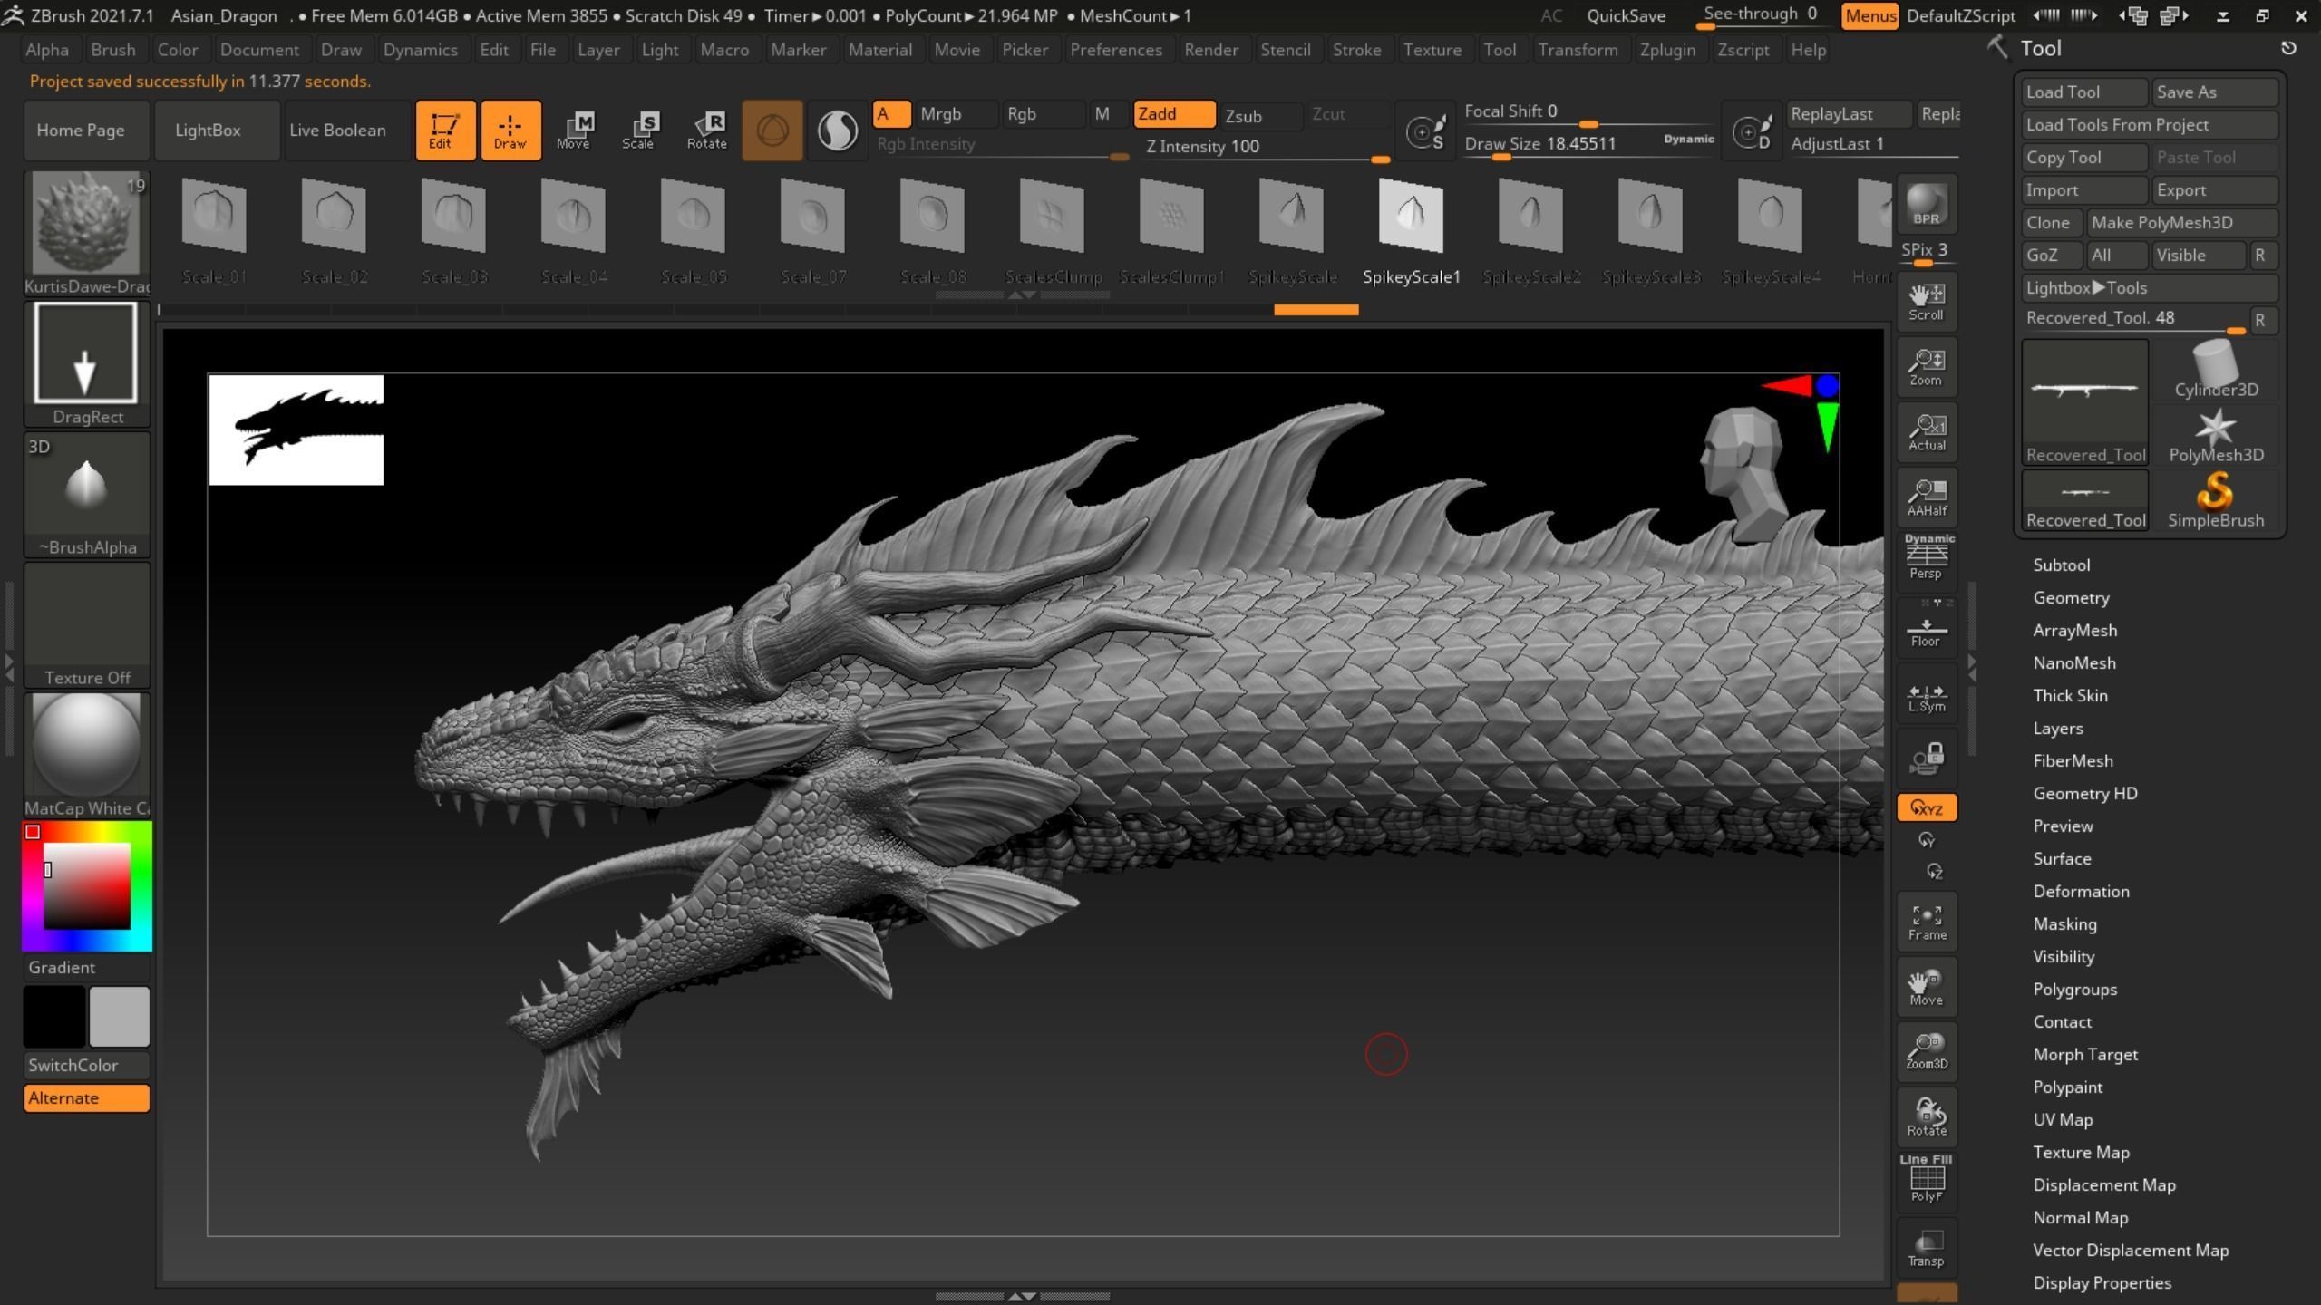Select the Cylinder3D tool
The image size is (2321, 1305).
2215,370
